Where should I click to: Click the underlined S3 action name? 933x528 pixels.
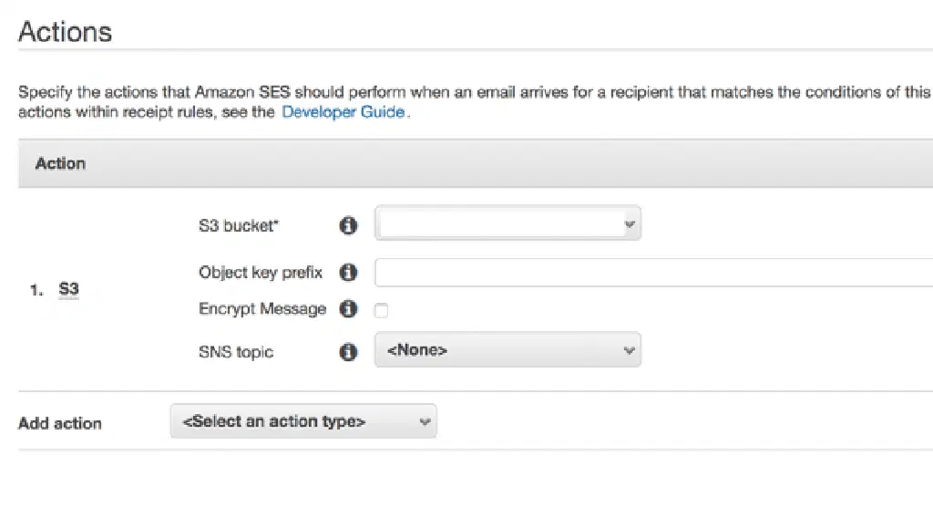tap(69, 290)
